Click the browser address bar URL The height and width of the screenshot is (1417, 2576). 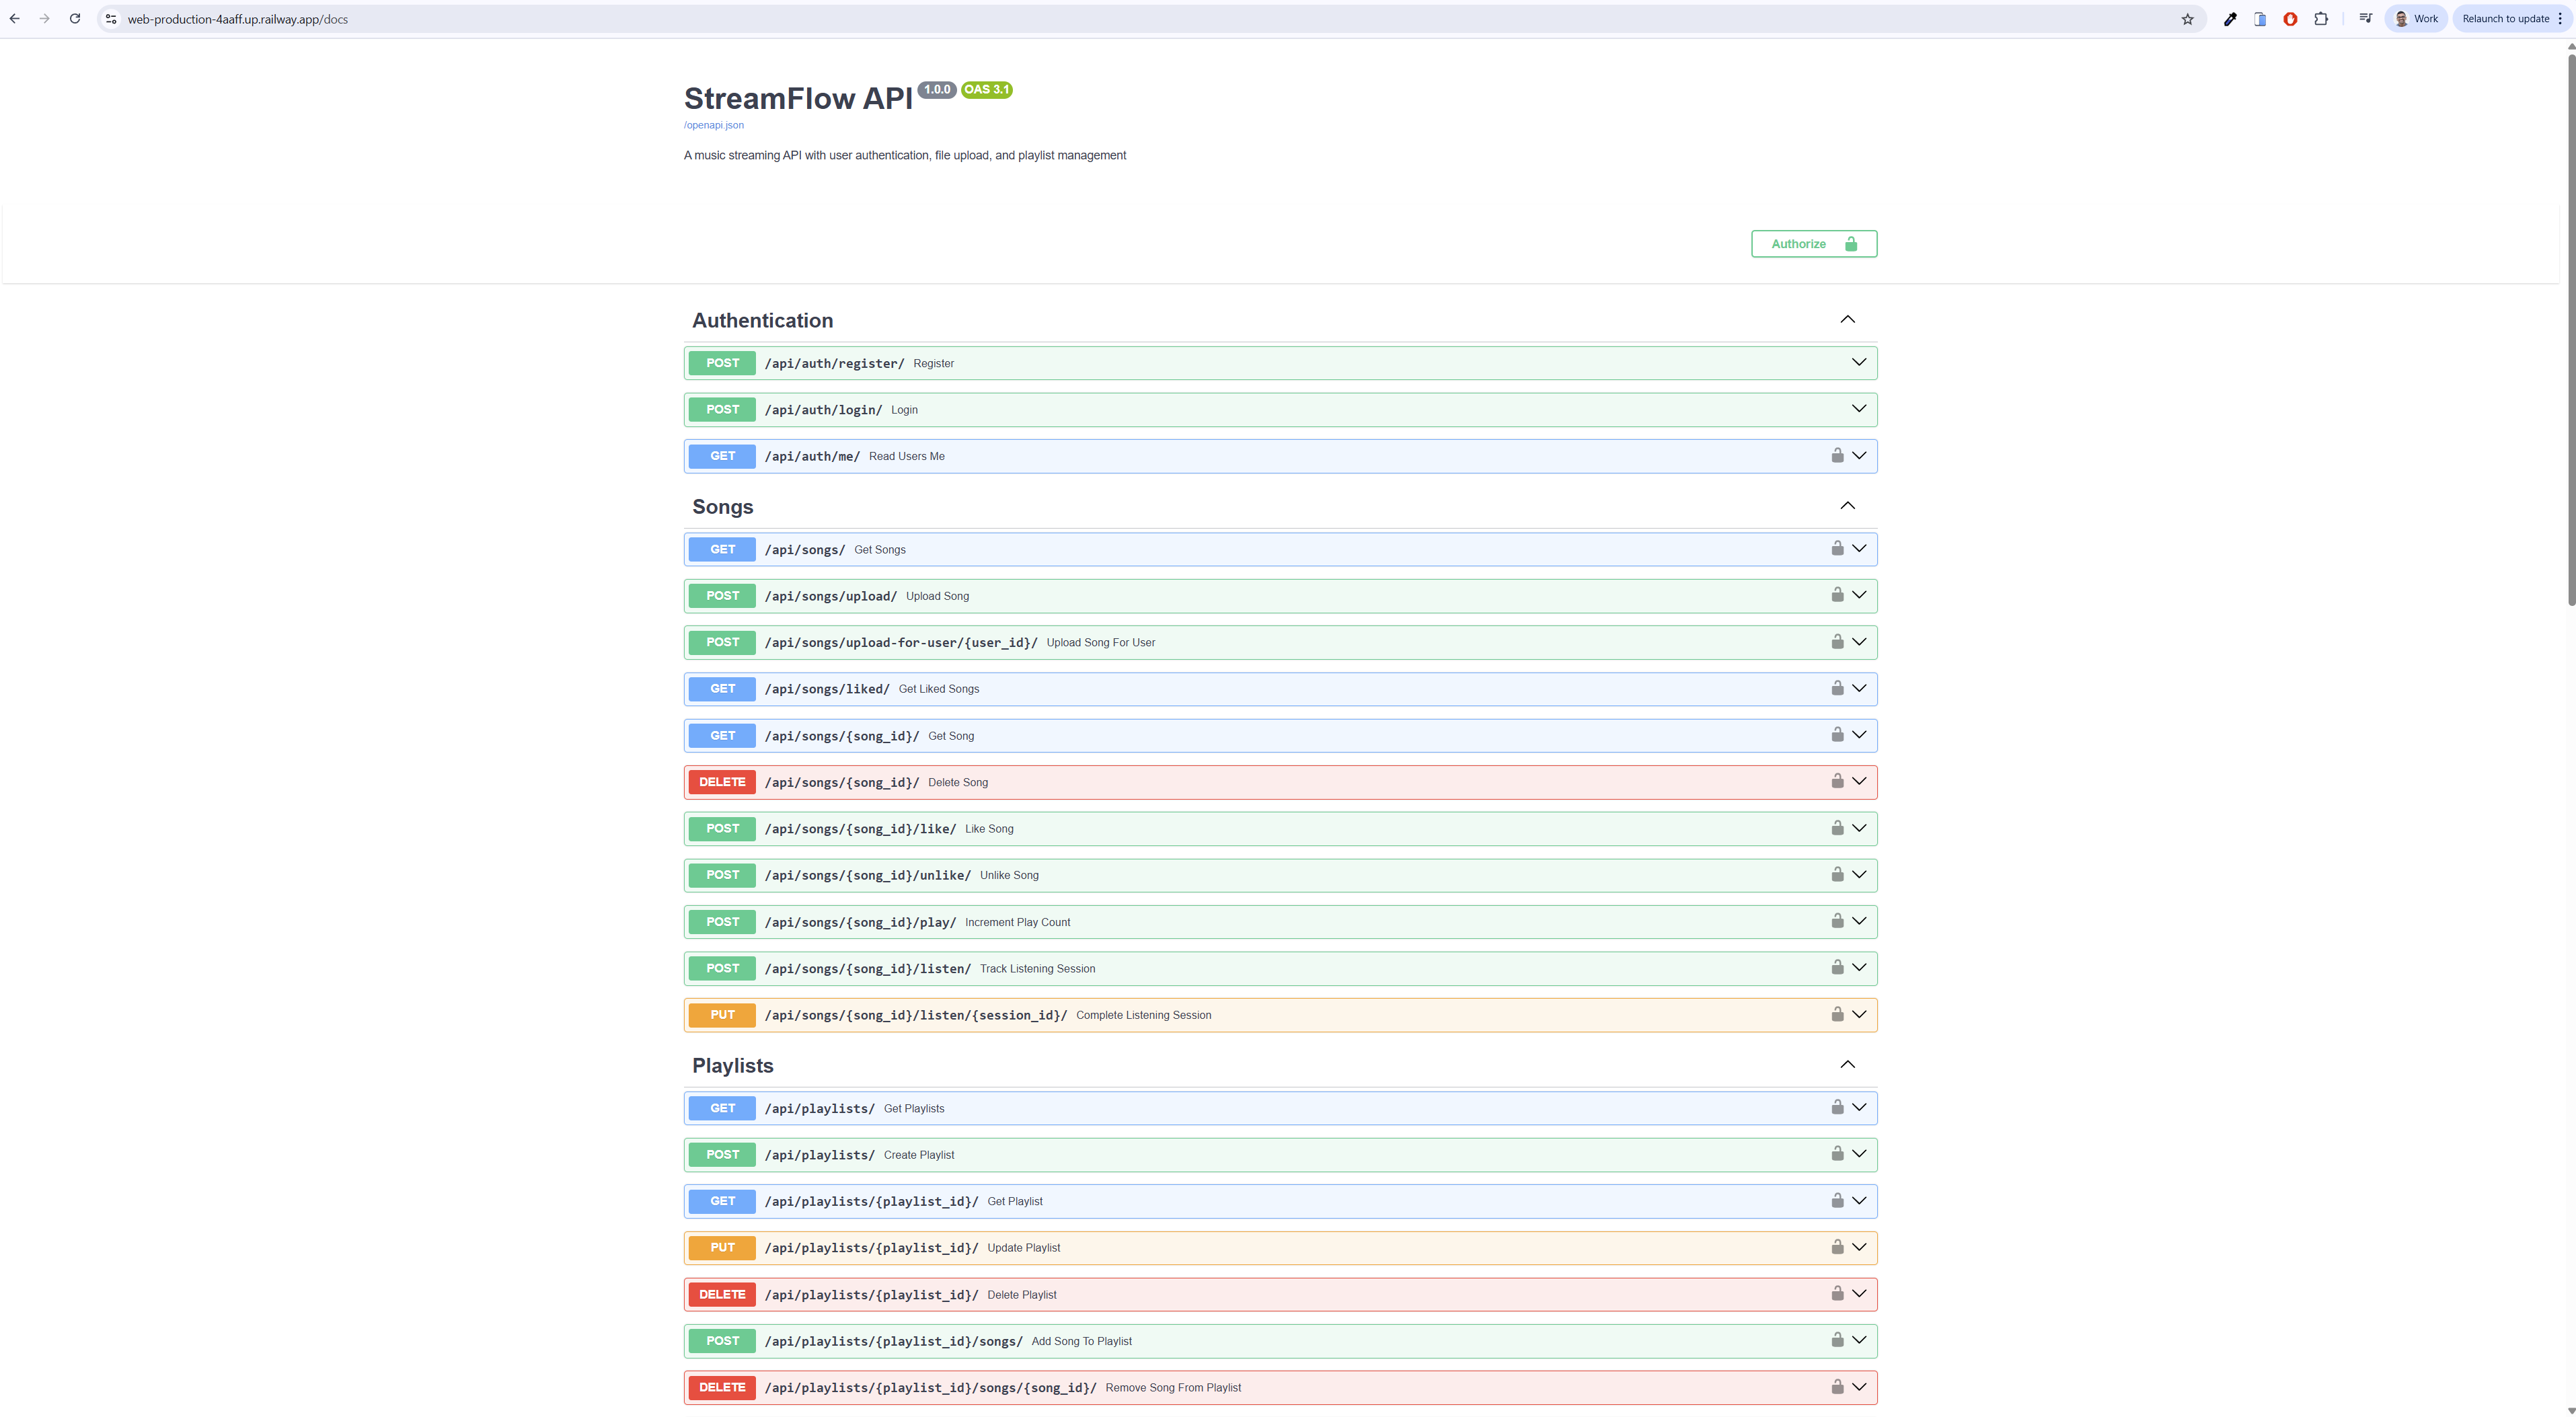[238, 19]
